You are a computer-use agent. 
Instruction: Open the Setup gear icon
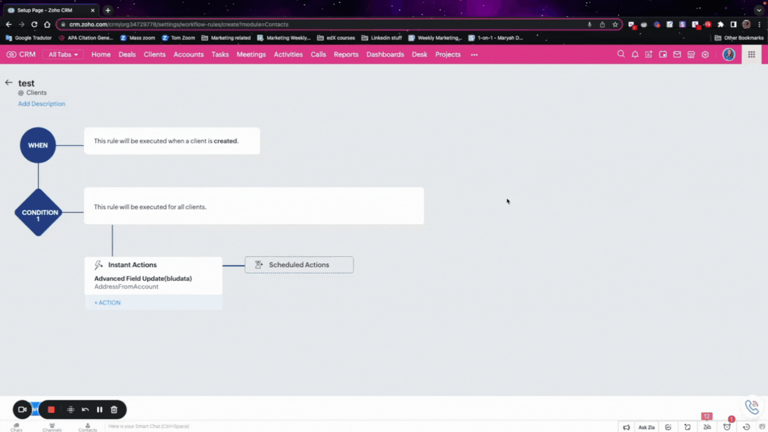pyautogui.click(x=705, y=54)
